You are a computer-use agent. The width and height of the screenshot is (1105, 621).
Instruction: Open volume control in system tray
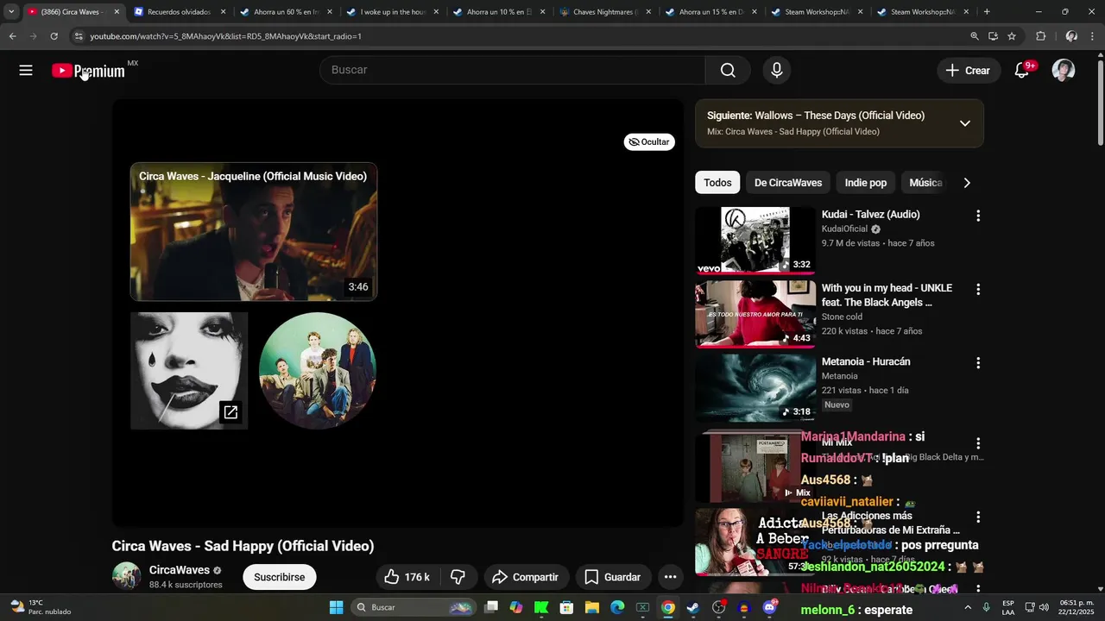point(1044,607)
